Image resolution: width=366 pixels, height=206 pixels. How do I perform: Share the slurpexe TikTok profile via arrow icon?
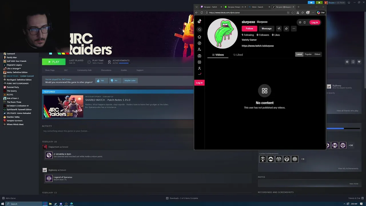coord(286,29)
